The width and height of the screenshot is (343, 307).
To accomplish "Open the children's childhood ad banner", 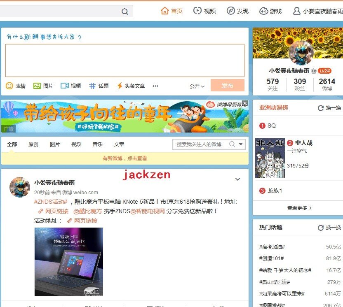I will (x=125, y=116).
